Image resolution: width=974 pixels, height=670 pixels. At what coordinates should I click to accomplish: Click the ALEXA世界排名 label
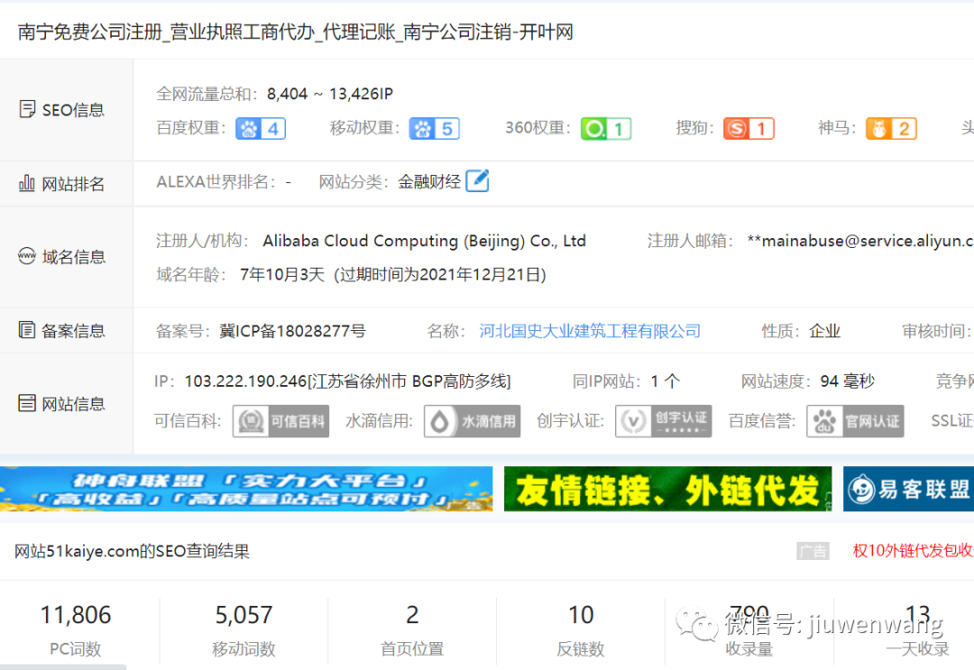click(x=216, y=181)
